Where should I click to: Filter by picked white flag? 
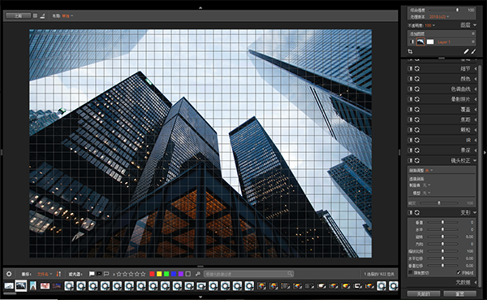tap(92, 274)
